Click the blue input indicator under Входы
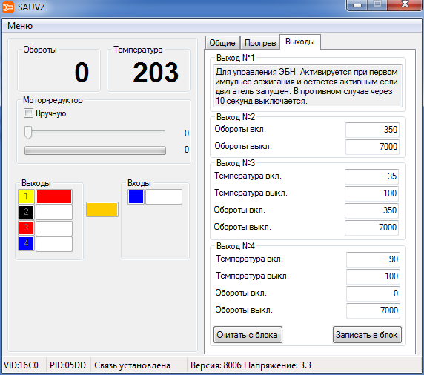424x375 pixels. point(136,196)
